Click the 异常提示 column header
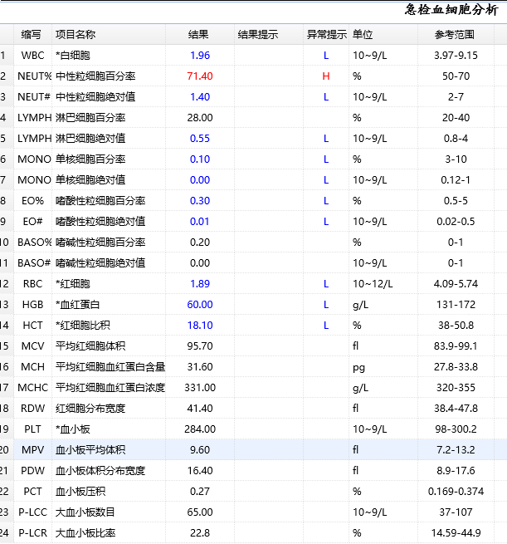Screen dimensions: 507x544 tap(326, 35)
